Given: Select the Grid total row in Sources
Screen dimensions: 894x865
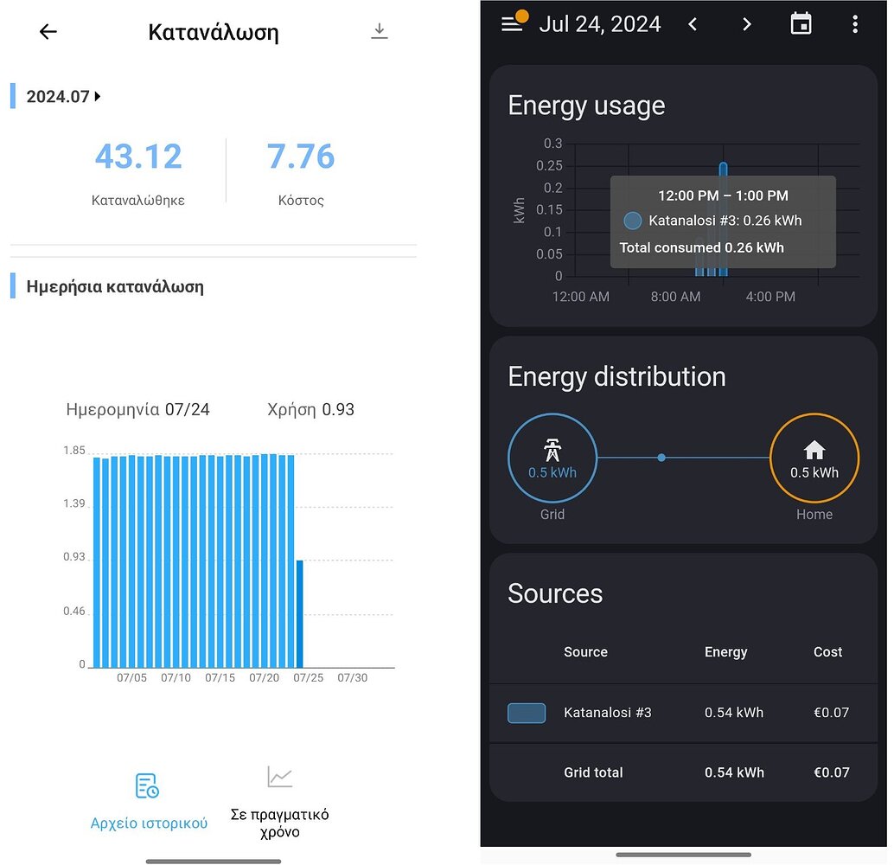Looking at the screenshot, I should pyautogui.click(x=683, y=772).
